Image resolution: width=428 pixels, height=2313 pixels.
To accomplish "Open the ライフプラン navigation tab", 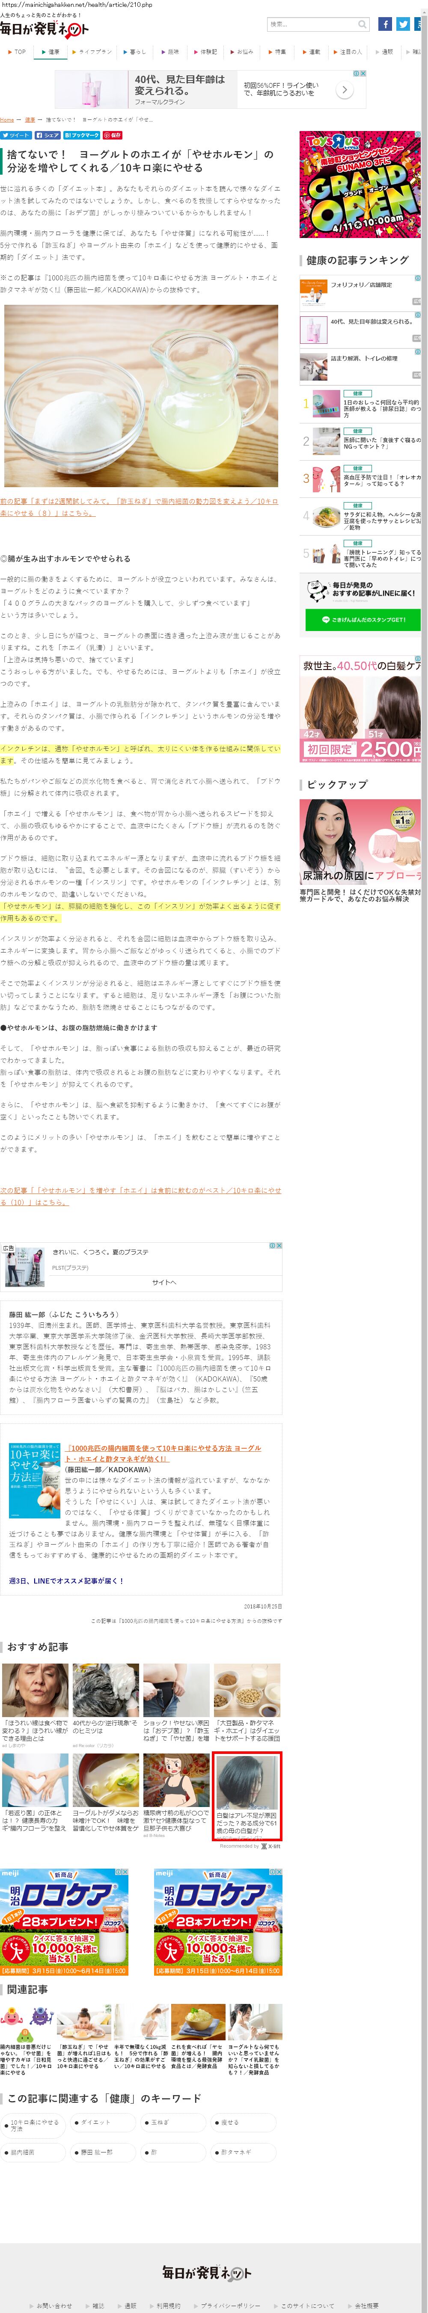I will (x=92, y=52).
